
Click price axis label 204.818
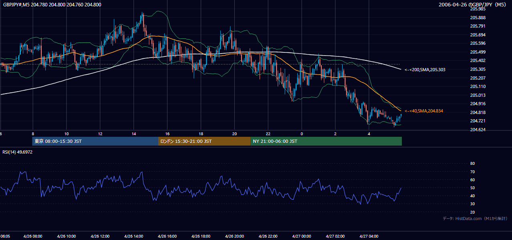(478, 112)
